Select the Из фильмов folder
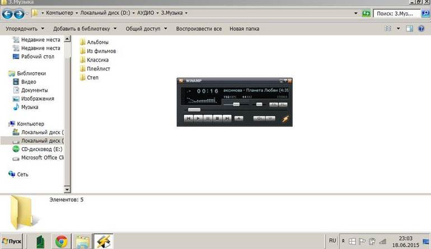431x249 pixels. tap(98, 51)
